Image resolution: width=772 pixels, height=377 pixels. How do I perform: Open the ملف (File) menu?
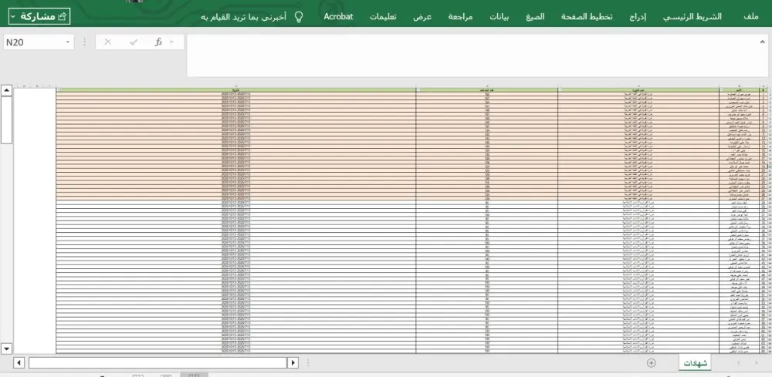[751, 17]
